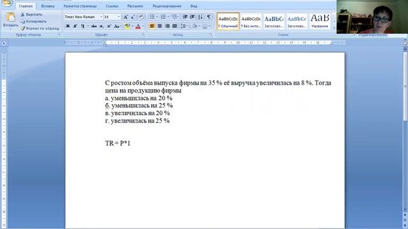Click answer а. уменьшилась на 20 %

point(139,98)
